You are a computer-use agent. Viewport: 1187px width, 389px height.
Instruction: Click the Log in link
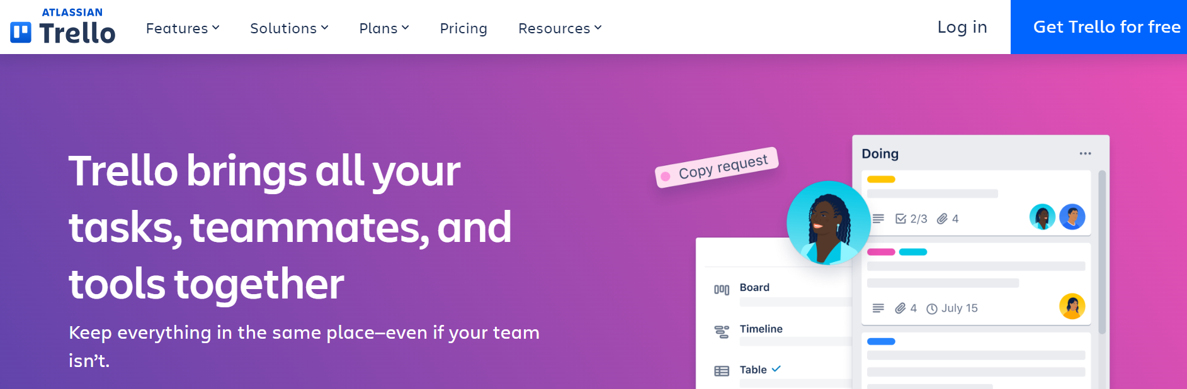pos(962,27)
